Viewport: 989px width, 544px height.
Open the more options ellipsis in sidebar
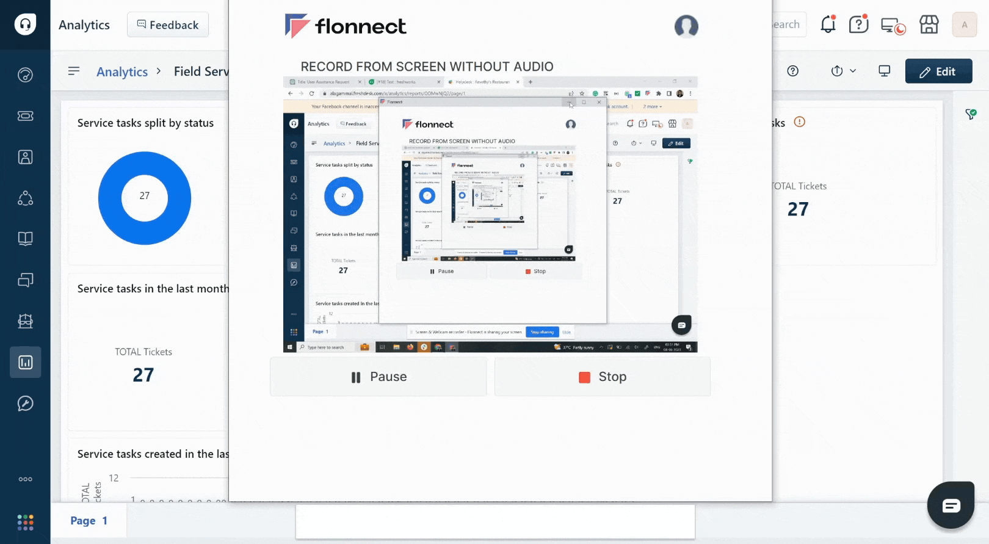coord(25,479)
